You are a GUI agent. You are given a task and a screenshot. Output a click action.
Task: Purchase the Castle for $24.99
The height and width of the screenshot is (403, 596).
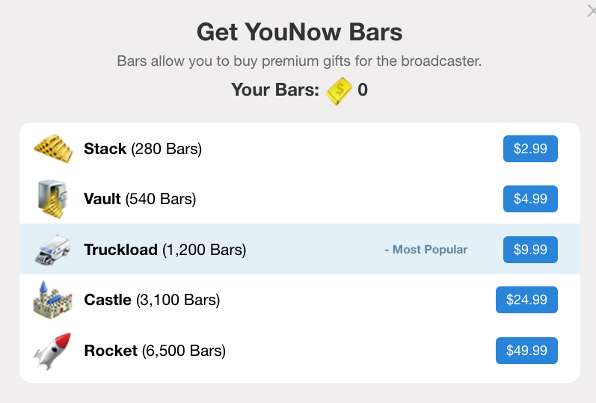click(526, 300)
